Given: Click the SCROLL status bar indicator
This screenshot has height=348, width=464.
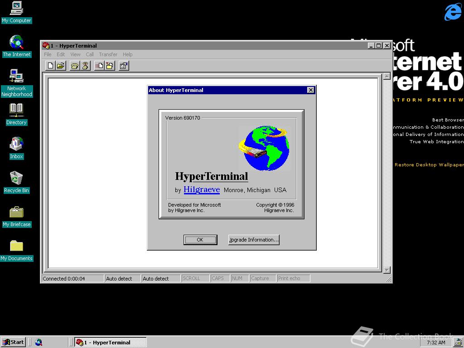Looking at the screenshot, I should tap(195, 279).
